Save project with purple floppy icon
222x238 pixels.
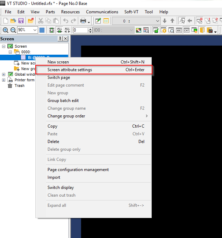tap(21, 21)
